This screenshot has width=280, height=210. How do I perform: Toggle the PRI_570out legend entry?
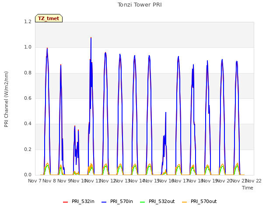(199, 202)
